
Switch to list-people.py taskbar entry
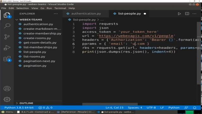[116, 112]
